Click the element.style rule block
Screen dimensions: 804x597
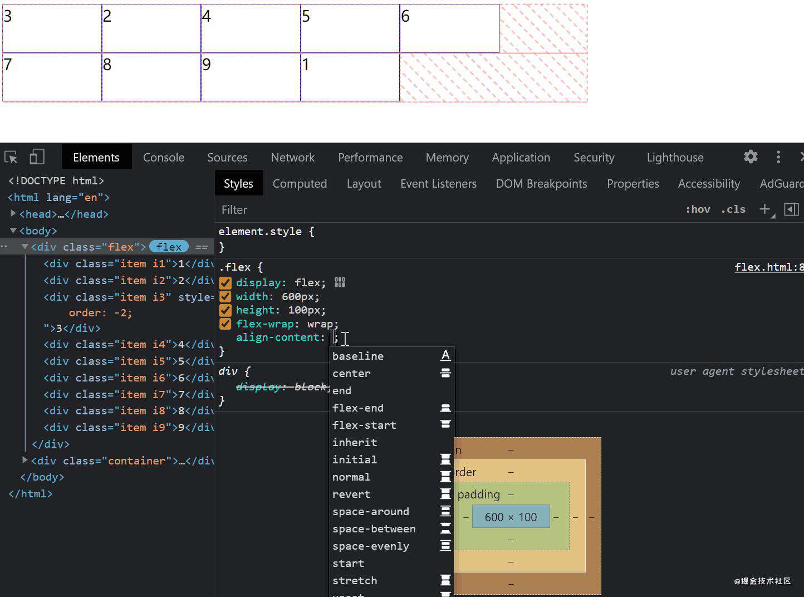(509, 239)
